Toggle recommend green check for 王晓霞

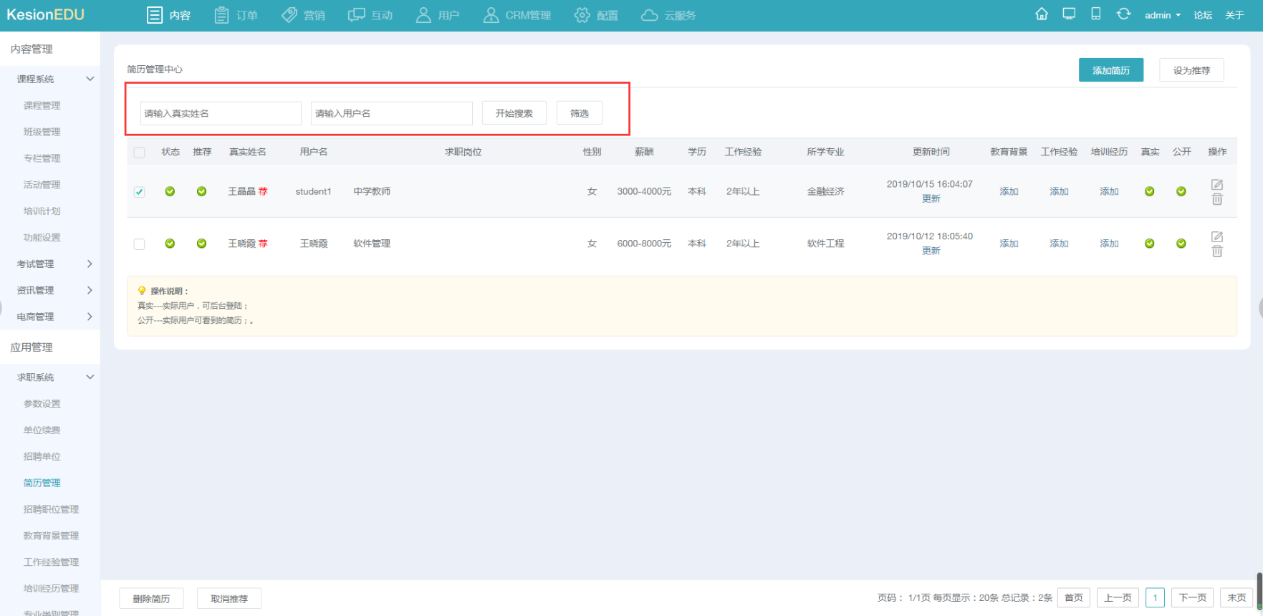pos(201,244)
